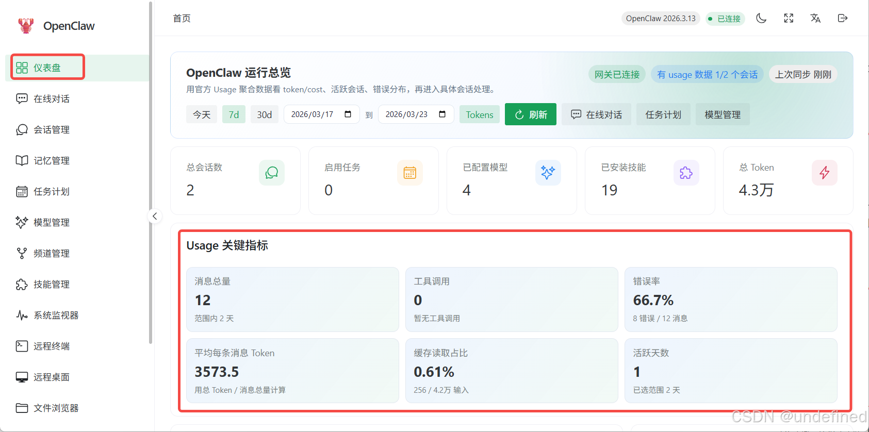869x432 pixels.
Task: Click the 模型管理 button in overview
Action: (723, 114)
